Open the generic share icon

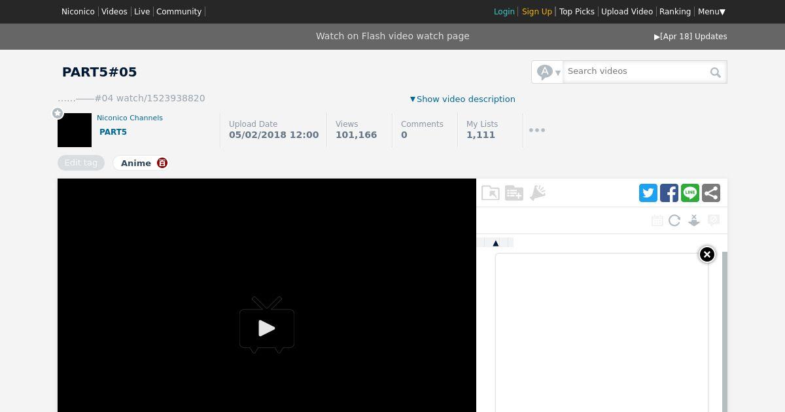(x=711, y=193)
